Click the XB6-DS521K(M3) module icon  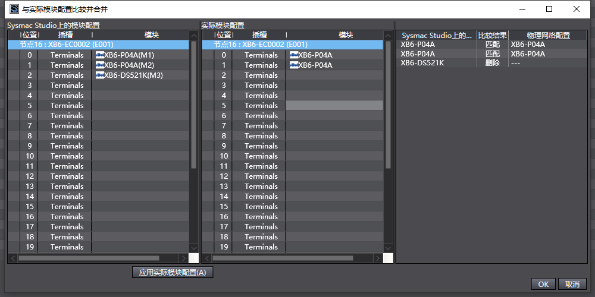[100, 75]
